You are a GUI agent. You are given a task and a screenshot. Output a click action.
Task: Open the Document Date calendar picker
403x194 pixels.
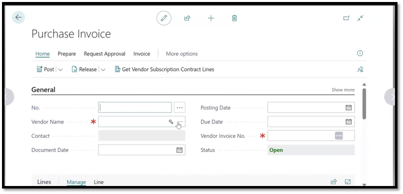(179, 150)
